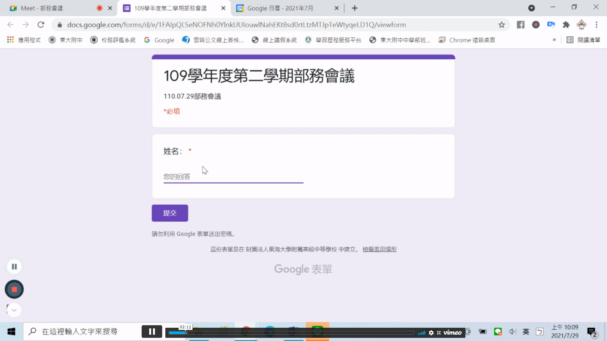Bookmark this page with the star icon

coord(501,25)
